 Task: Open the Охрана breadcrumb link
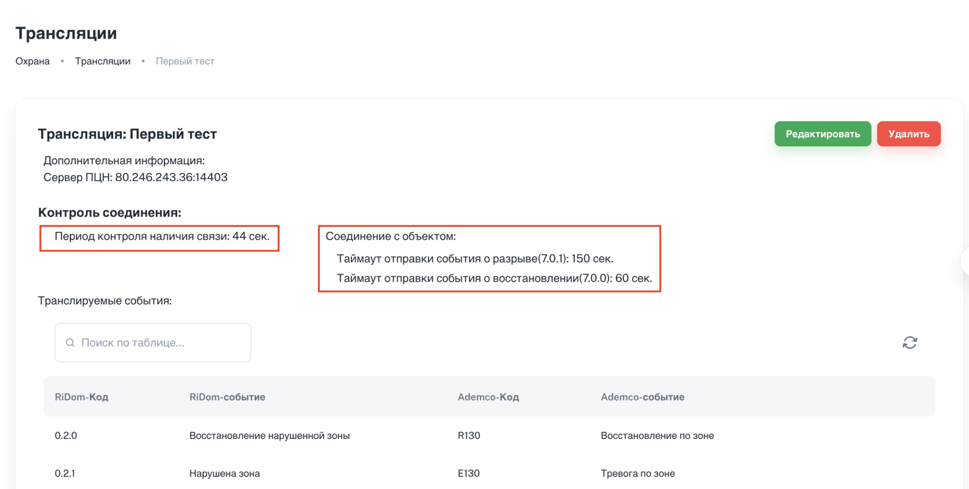point(32,61)
